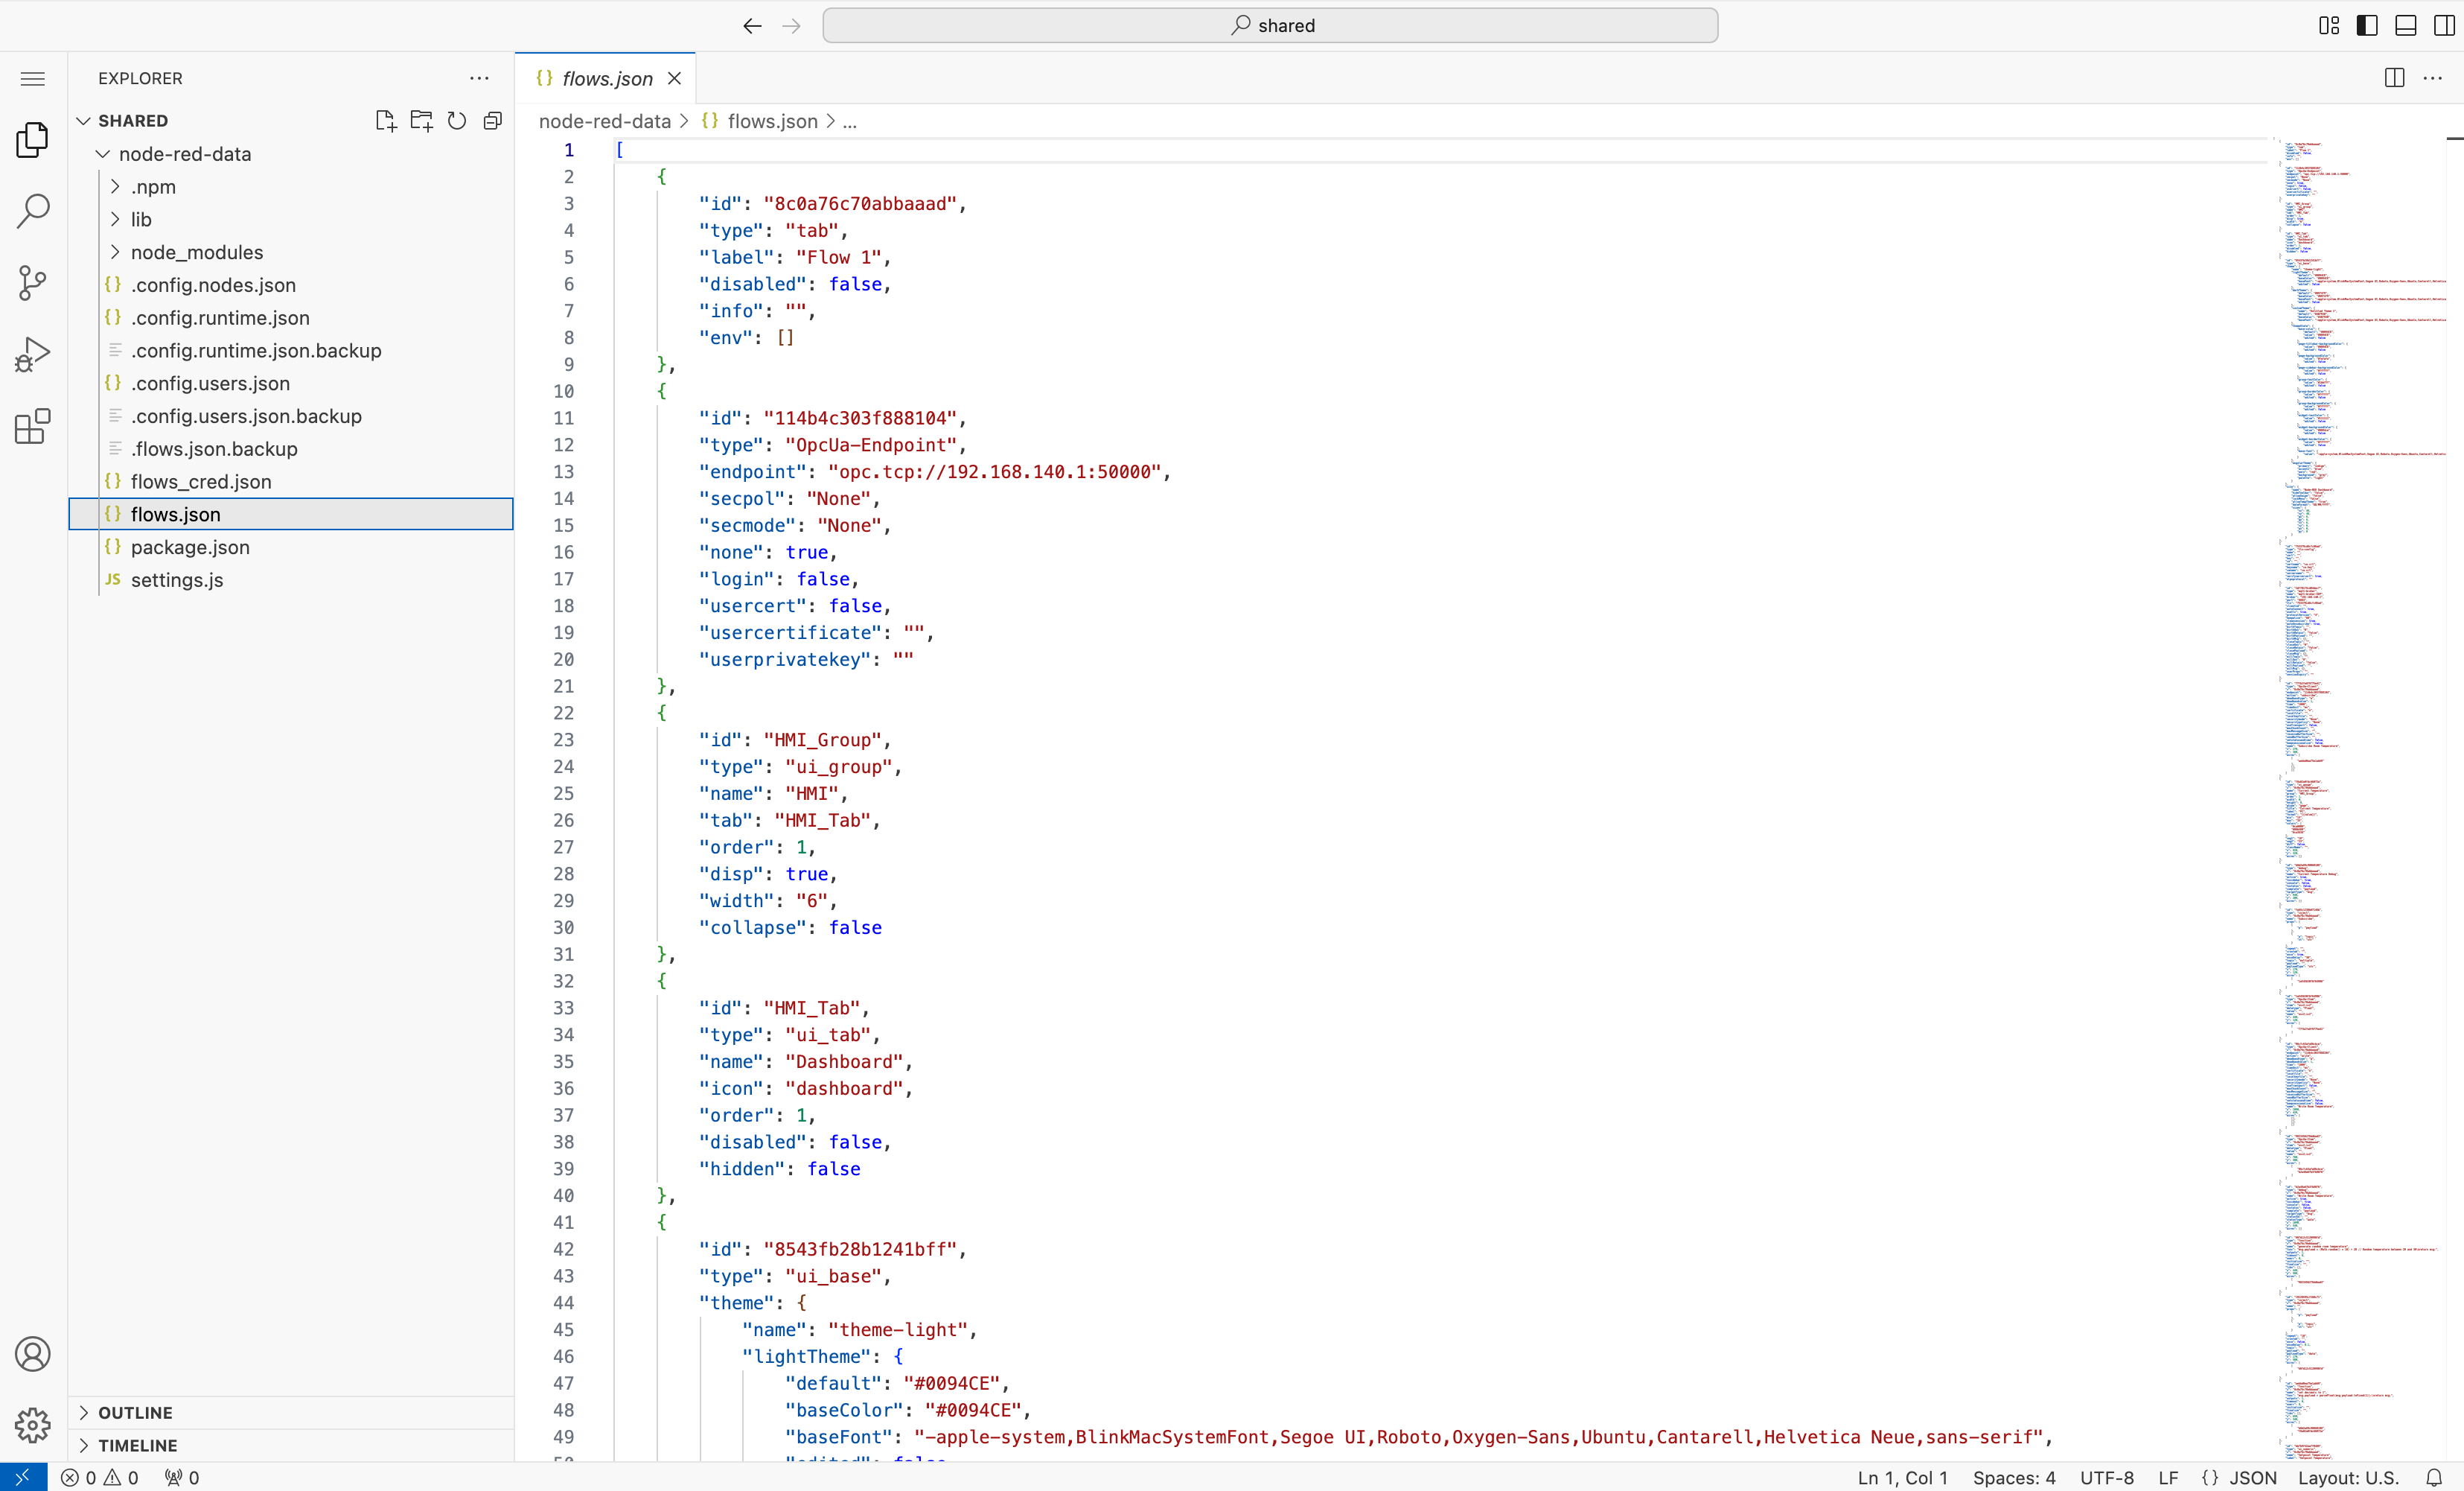Click the shared search box at top
Screen dimensions: 2464x1491
click(x=1270, y=26)
